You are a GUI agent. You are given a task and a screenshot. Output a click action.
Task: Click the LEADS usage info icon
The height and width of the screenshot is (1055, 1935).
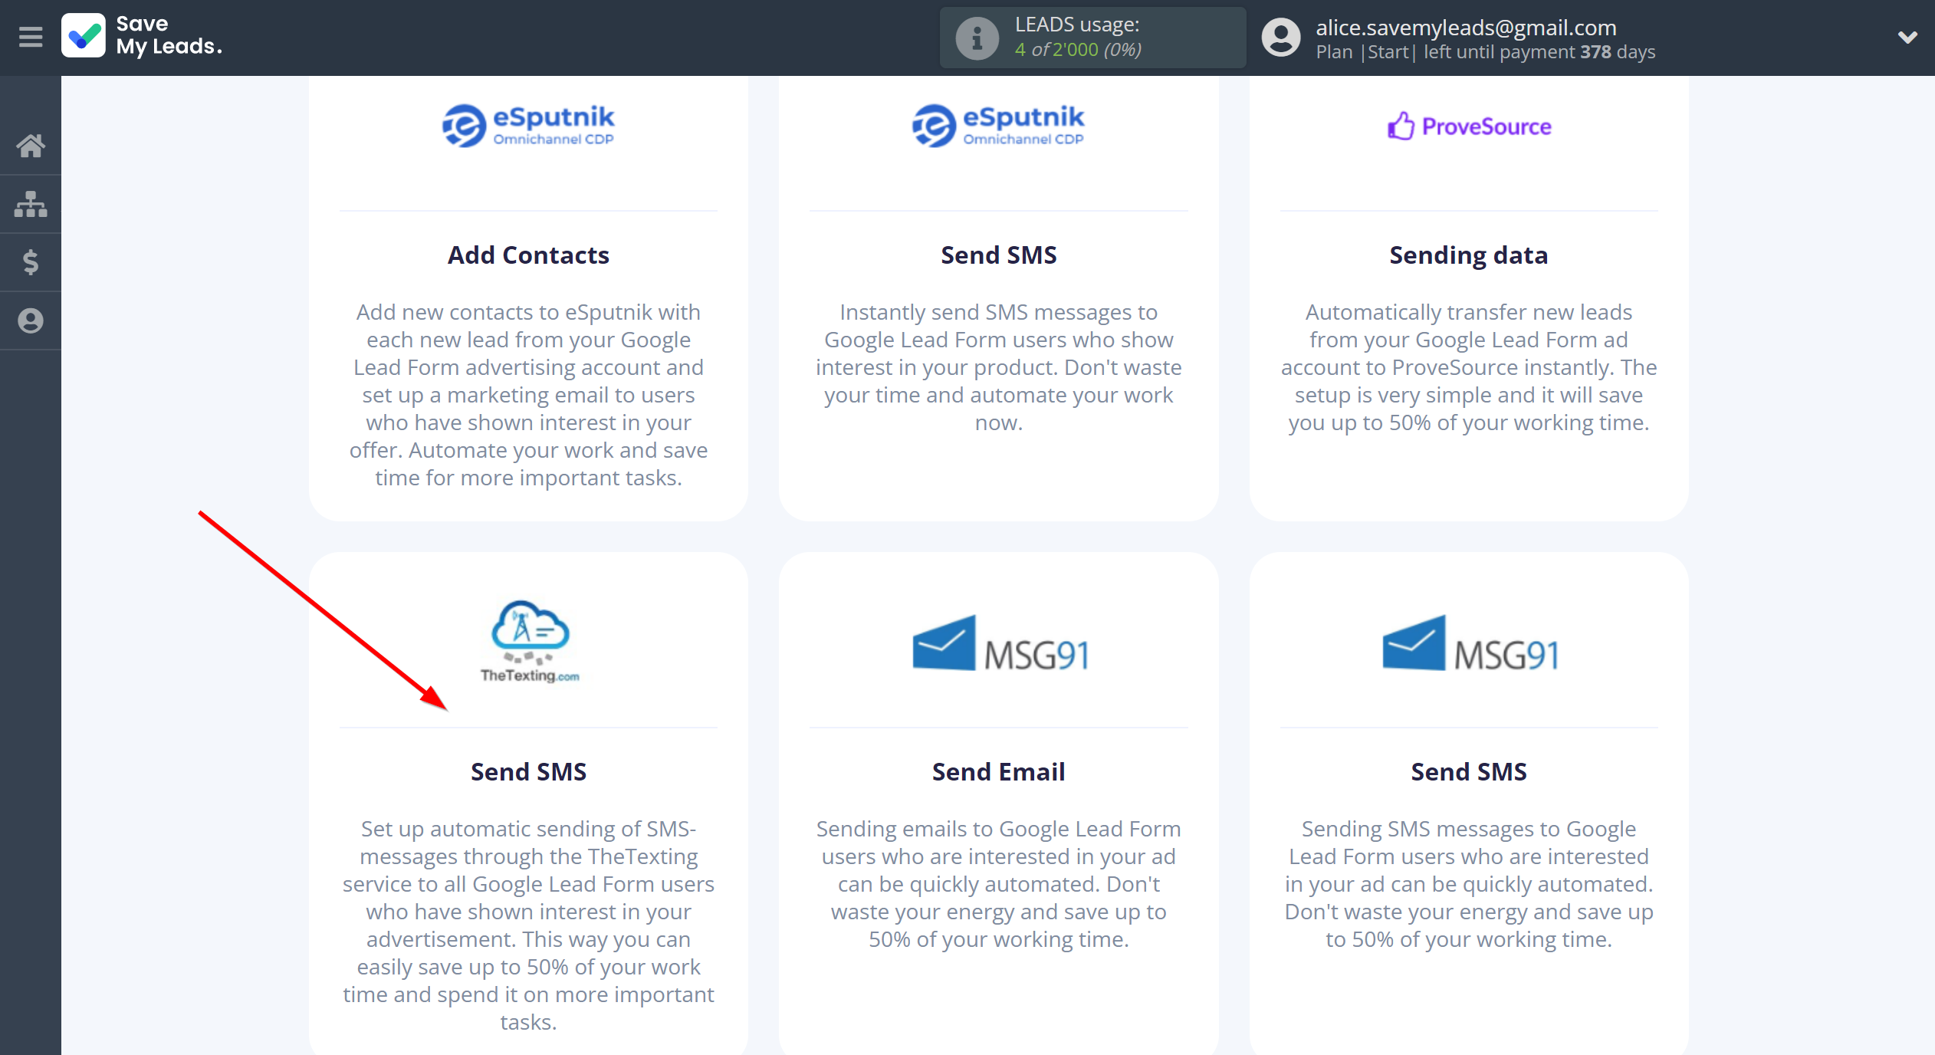coord(977,38)
